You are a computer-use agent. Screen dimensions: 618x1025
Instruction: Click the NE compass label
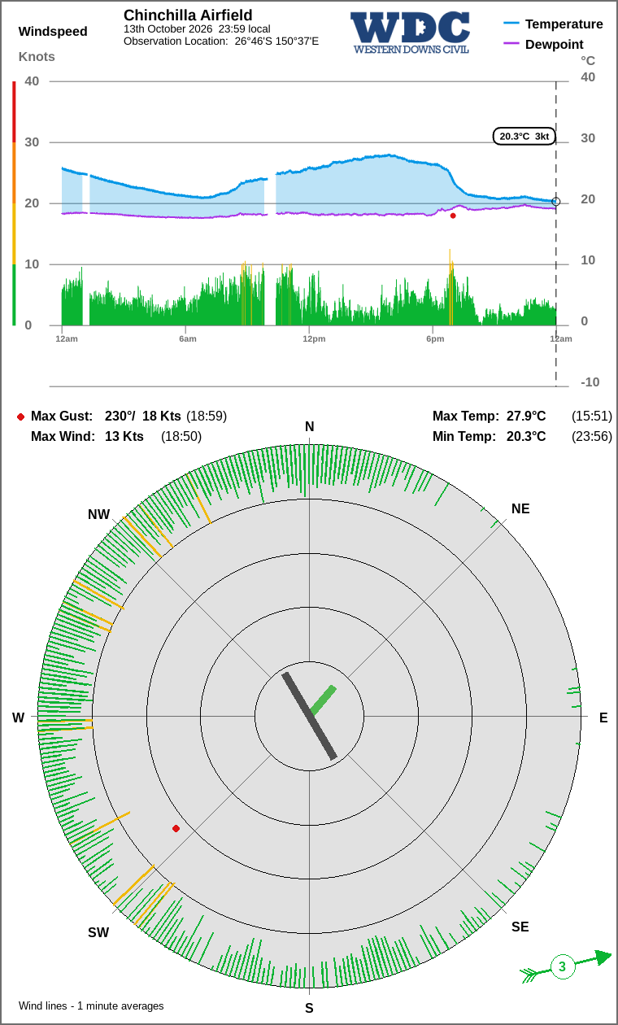click(520, 508)
